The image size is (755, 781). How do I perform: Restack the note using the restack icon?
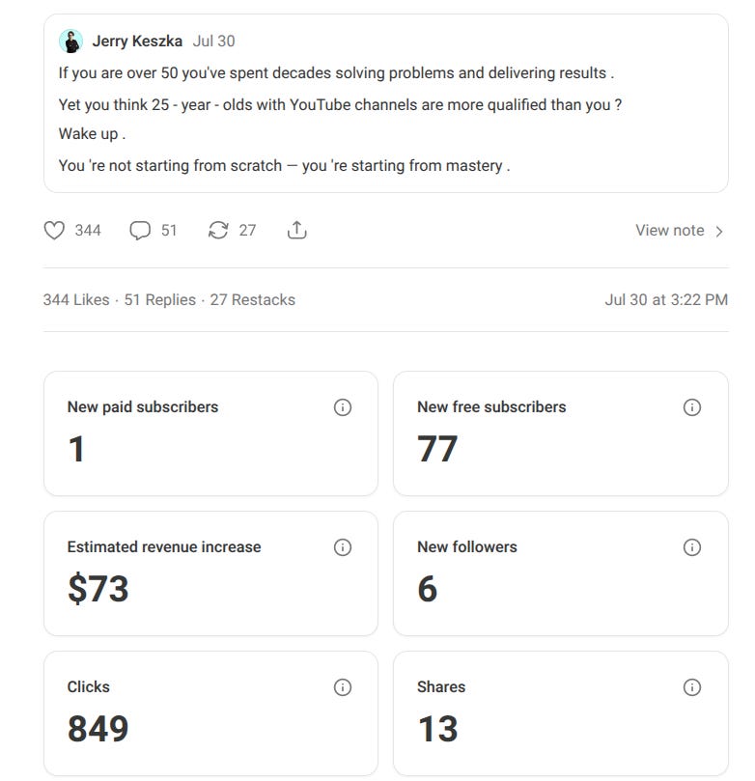point(219,231)
